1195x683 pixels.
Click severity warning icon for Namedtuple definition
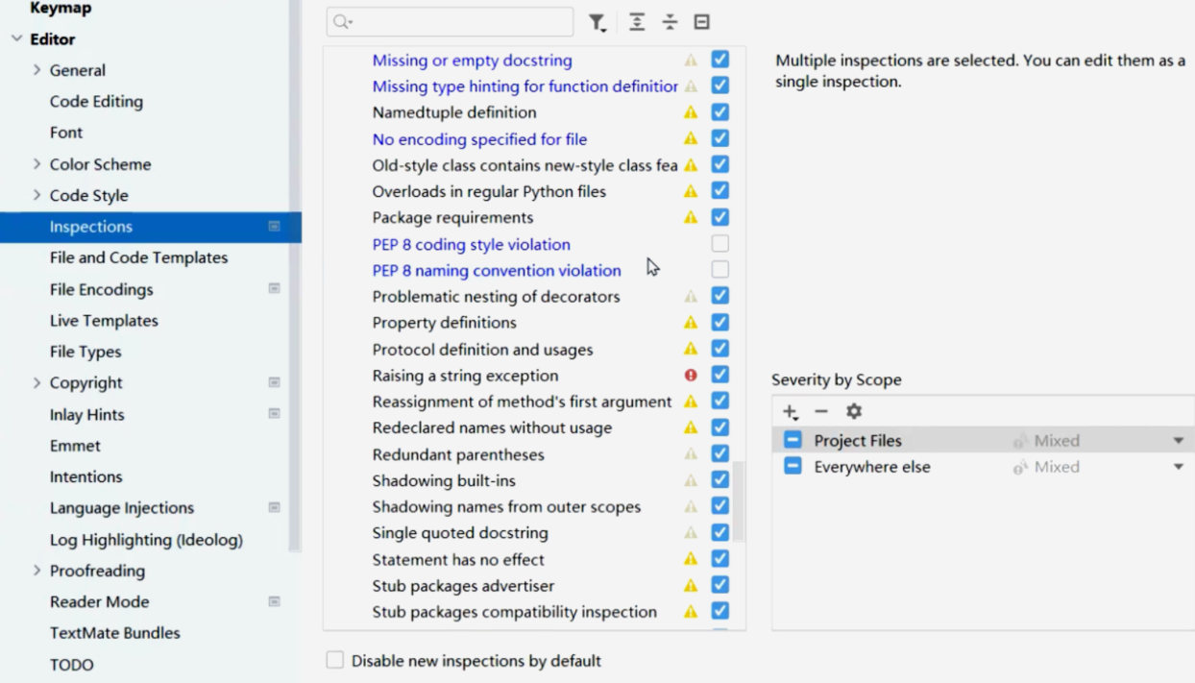point(691,112)
